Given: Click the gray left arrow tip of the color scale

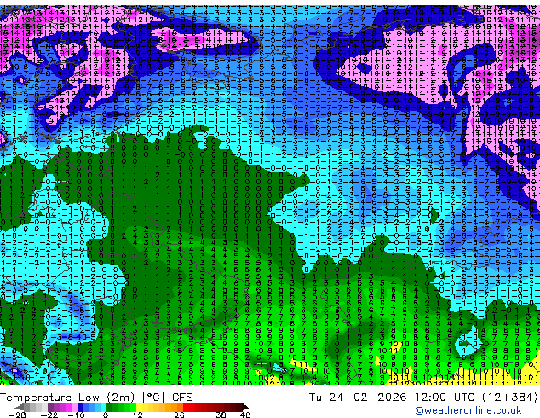Looking at the screenshot, I should (19, 407).
